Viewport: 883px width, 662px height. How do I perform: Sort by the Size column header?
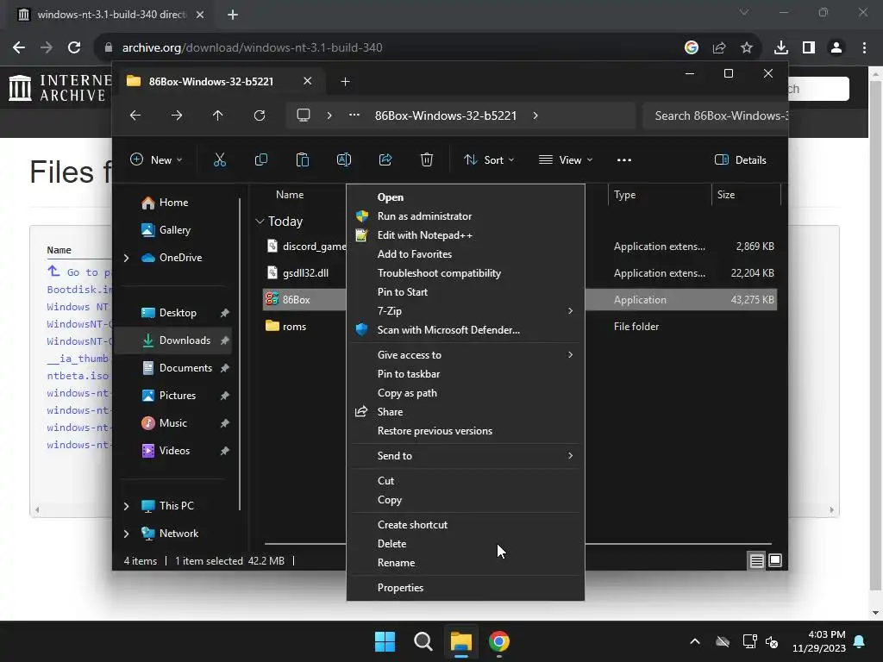(x=726, y=195)
